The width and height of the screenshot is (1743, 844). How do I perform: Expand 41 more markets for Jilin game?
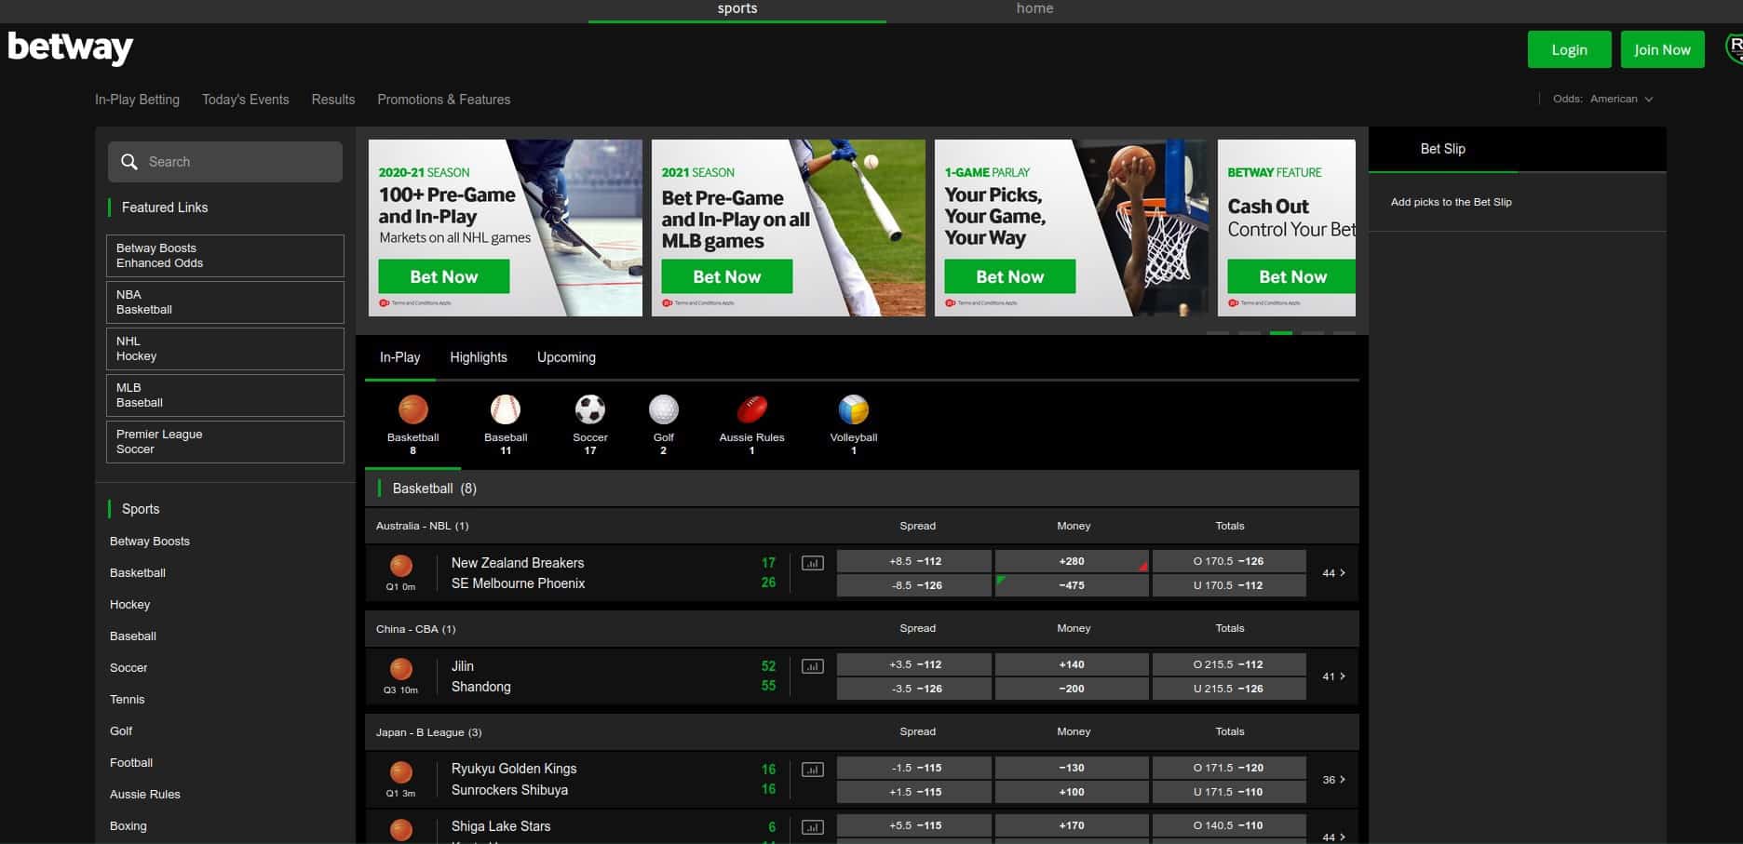pos(1333,677)
